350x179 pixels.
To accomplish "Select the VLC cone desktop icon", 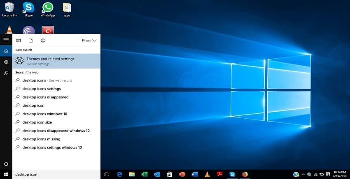I will [9, 30].
